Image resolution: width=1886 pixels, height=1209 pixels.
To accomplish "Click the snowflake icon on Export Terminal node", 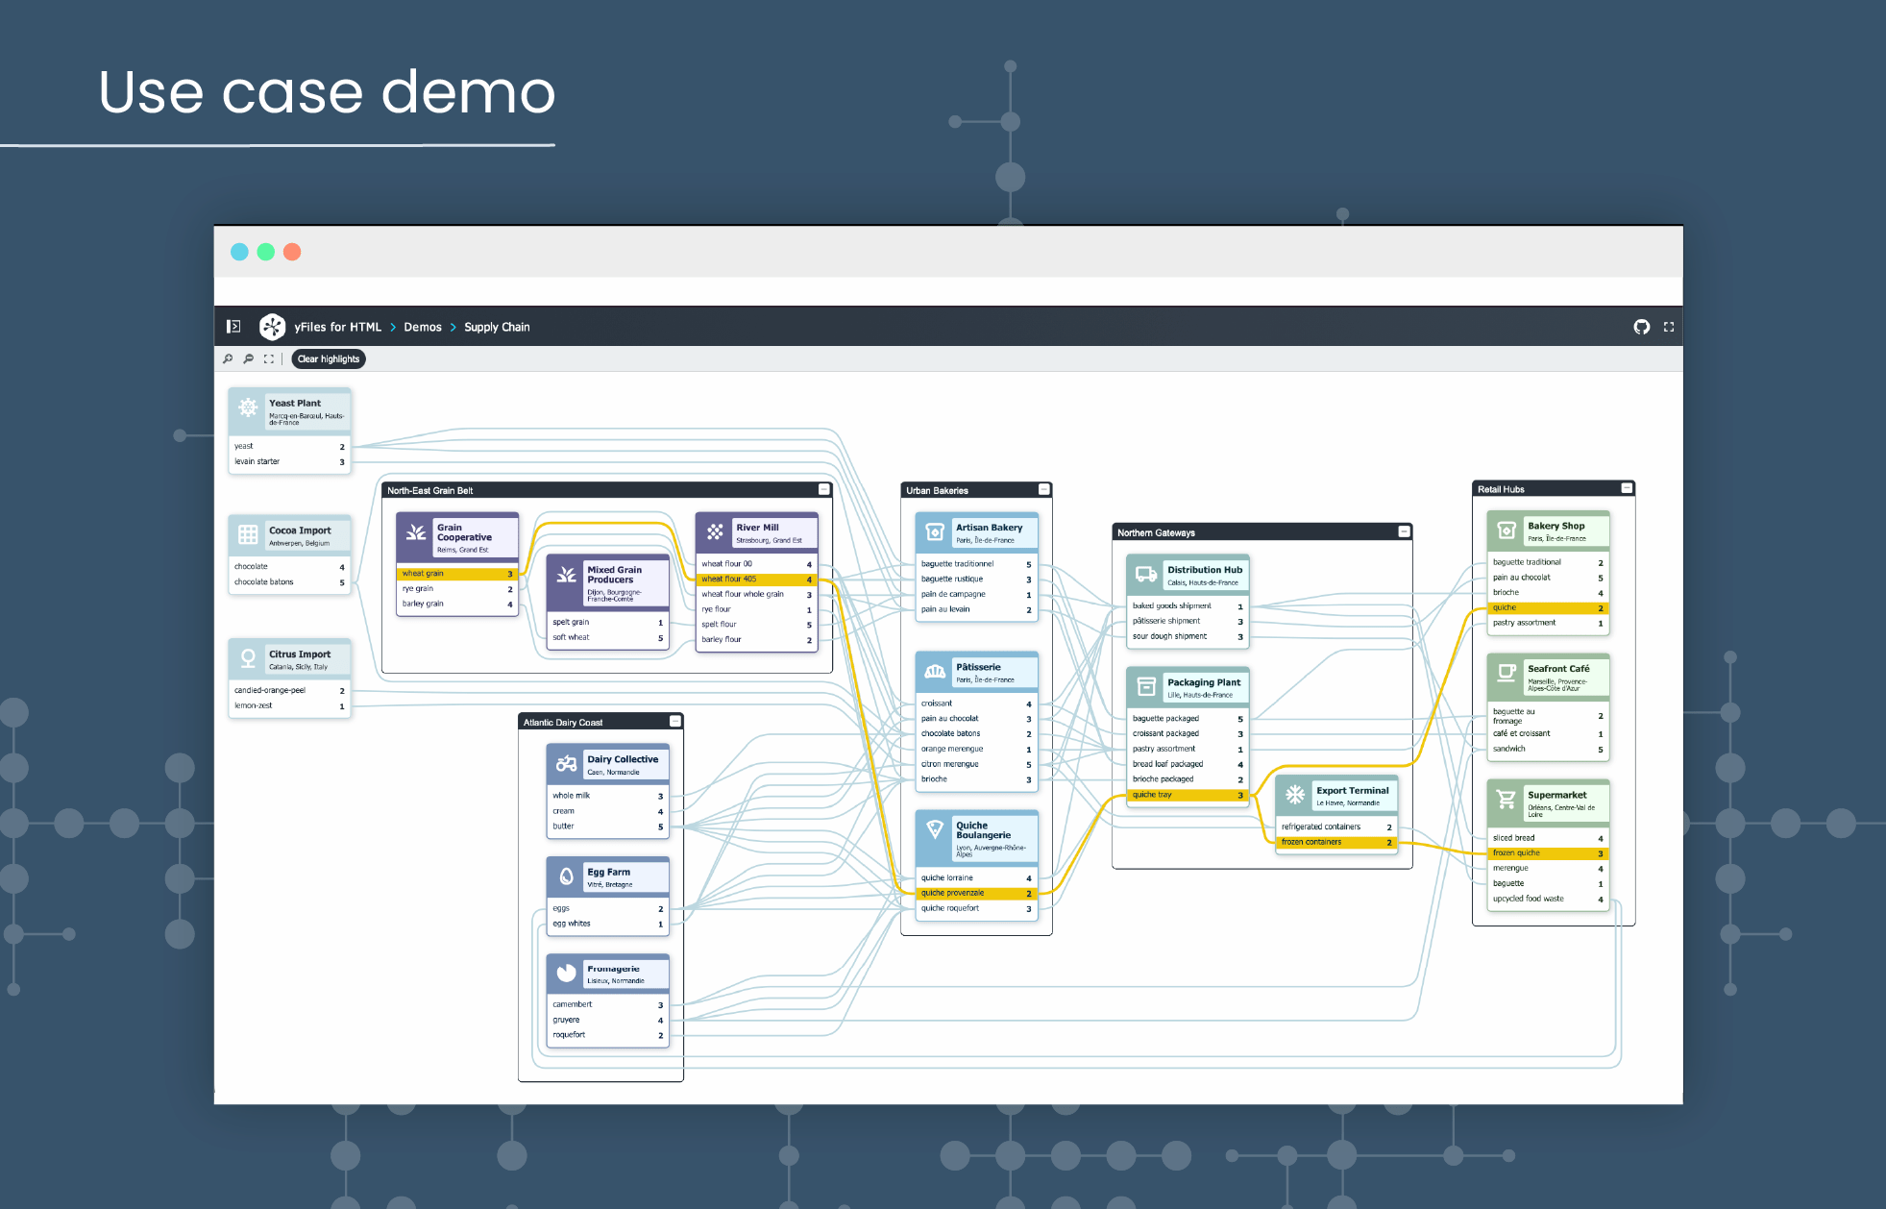I will pyautogui.click(x=1292, y=795).
